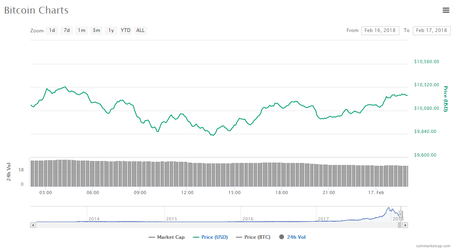Image resolution: width=454 pixels, height=248 pixels.
Task: Select the 7d zoom range
Action: click(66, 30)
